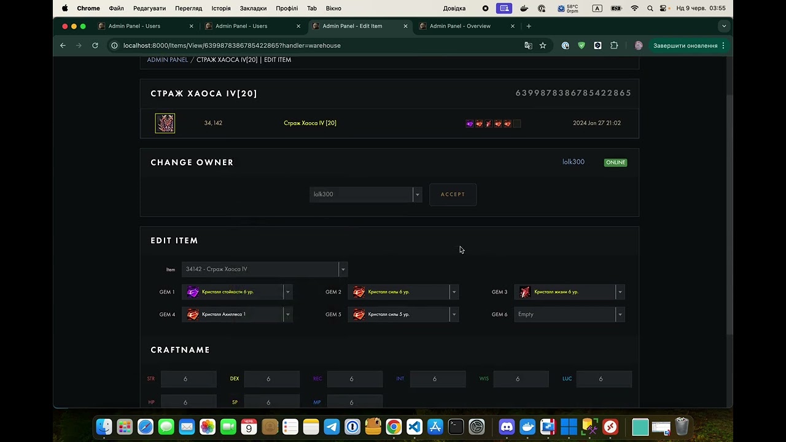Click the purple gem icon in GEM 1 dropdown
The image size is (786, 442).
click(193, 292)
